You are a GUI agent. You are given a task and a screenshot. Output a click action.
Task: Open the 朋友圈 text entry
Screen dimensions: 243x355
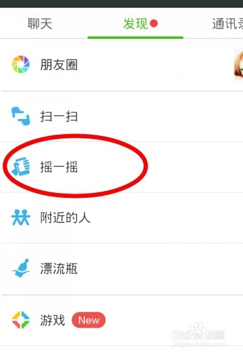point(59,64)
